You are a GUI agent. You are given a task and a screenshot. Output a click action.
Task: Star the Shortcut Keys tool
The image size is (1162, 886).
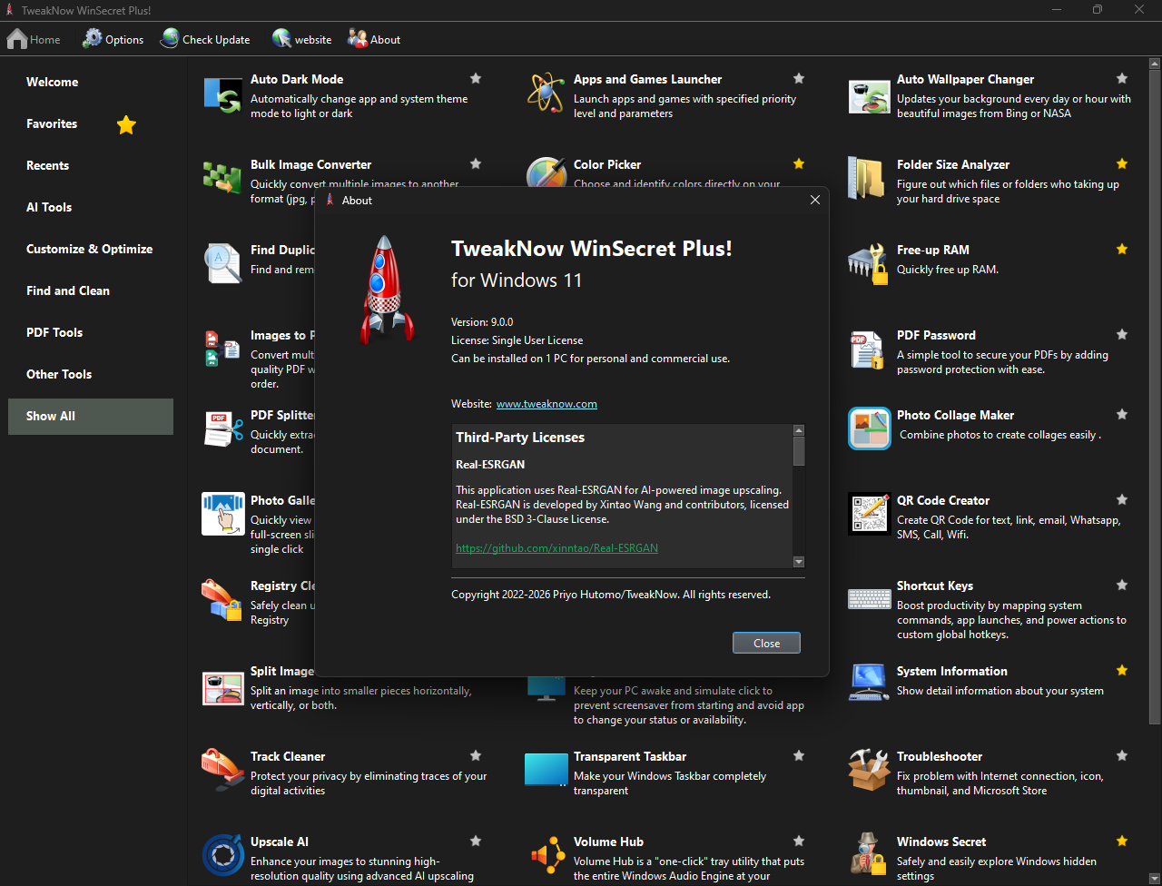[1122, 585]
